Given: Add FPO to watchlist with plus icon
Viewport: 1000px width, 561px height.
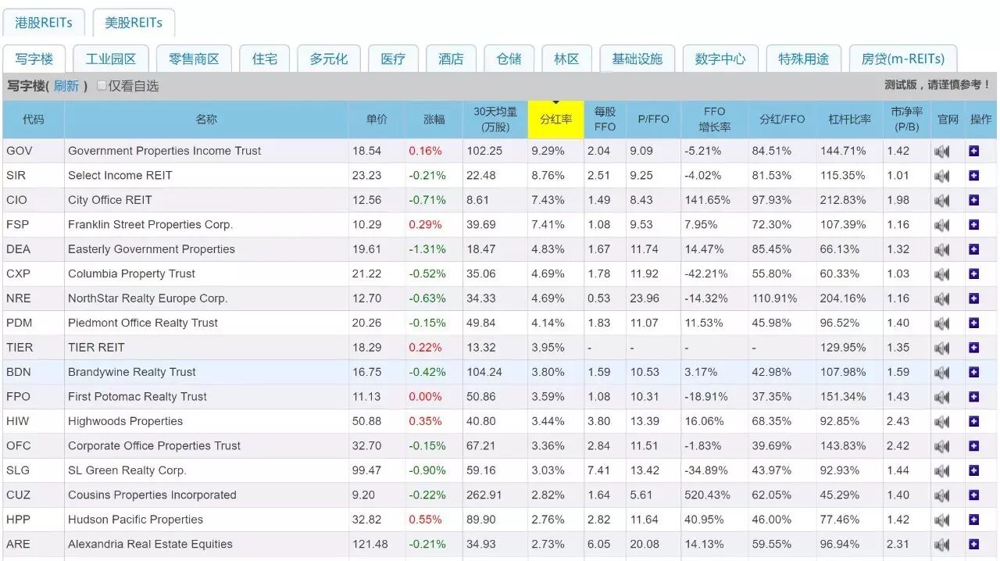Looking at the screenshot, I should pos(973,398).
